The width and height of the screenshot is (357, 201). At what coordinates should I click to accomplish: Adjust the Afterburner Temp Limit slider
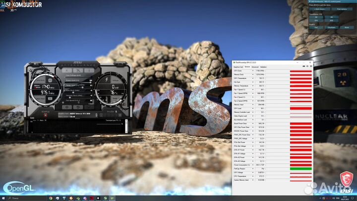click(78, 87)
